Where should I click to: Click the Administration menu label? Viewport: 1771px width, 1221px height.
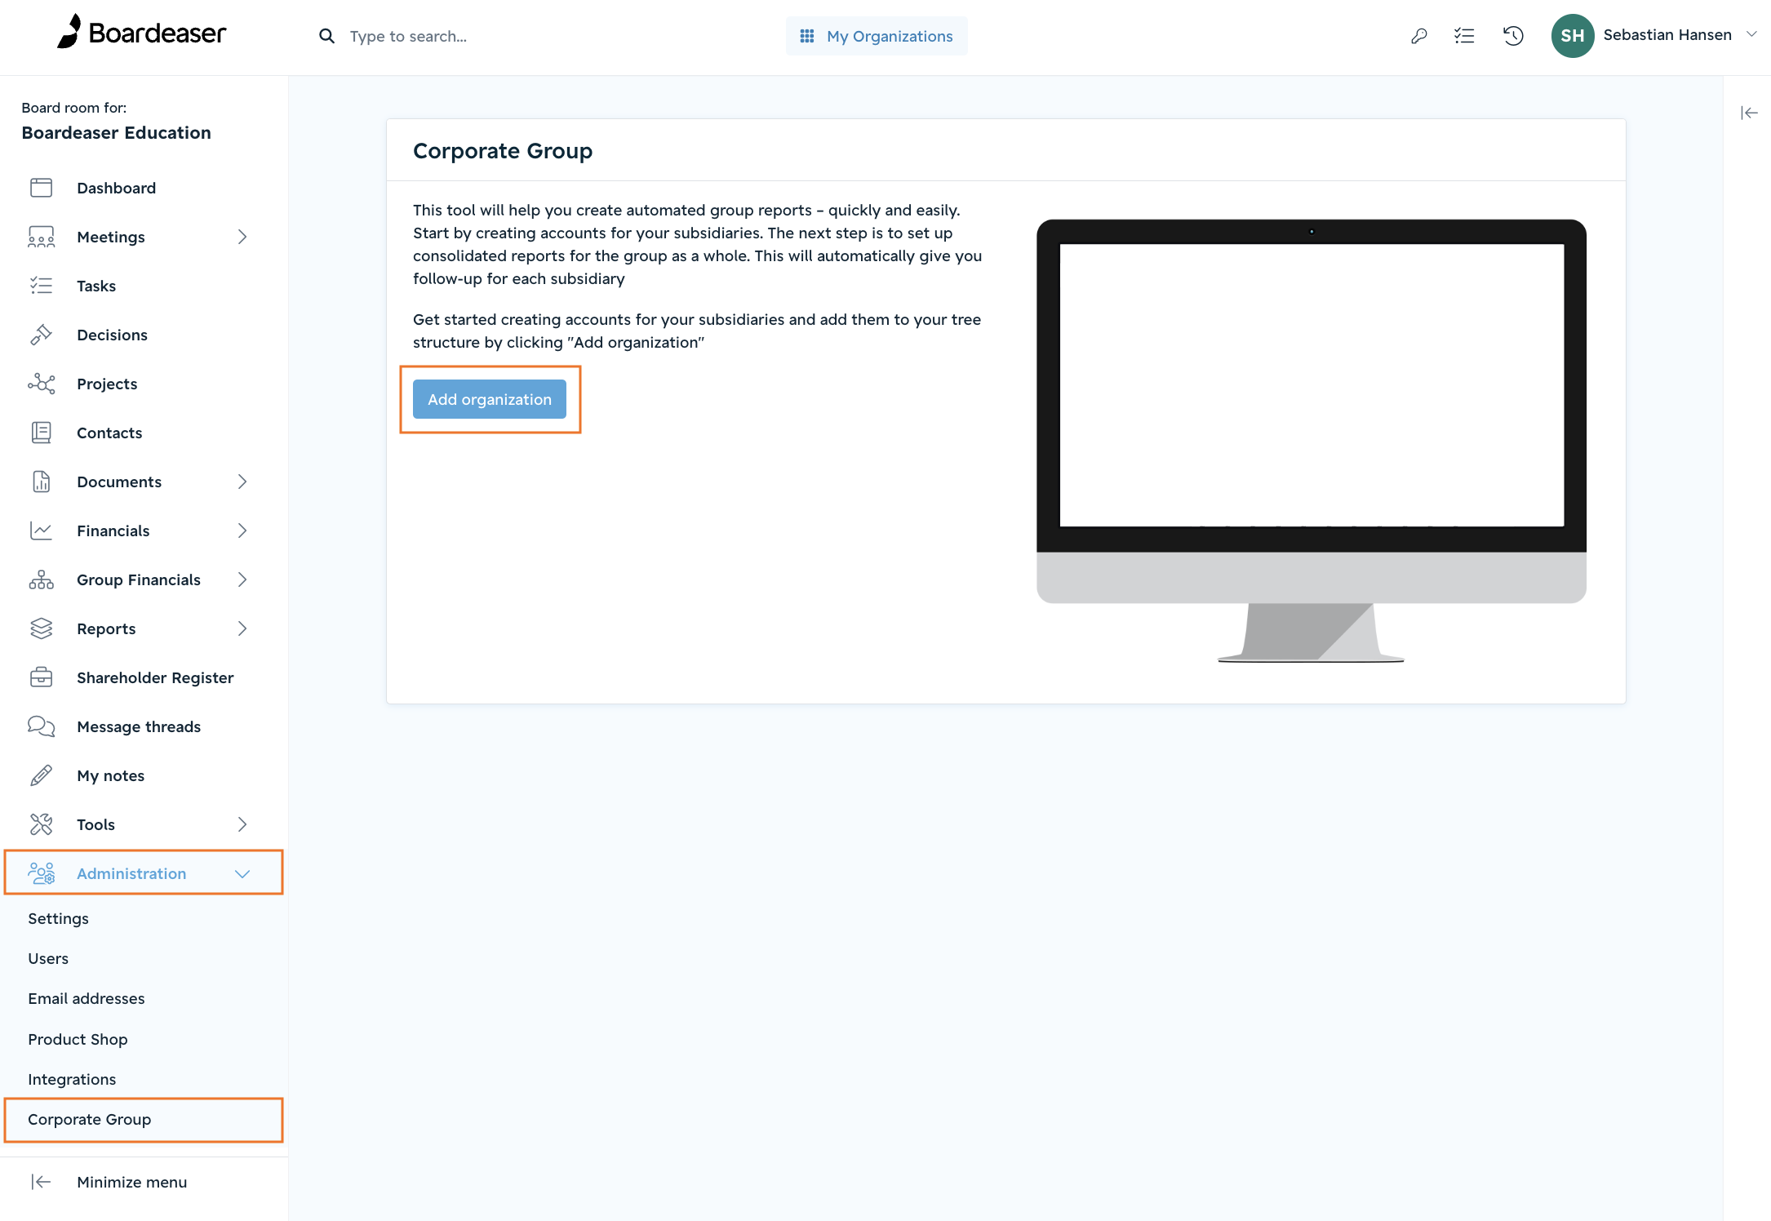tap(131, 873)
